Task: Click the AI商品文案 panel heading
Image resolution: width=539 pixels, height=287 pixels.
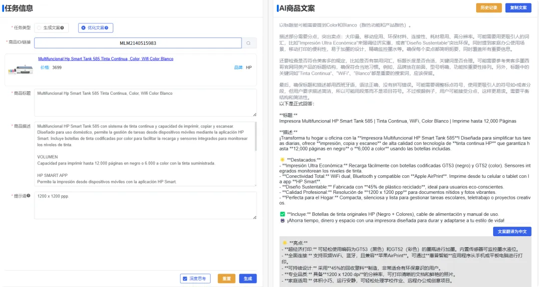Action: click(x=297, y=8)
